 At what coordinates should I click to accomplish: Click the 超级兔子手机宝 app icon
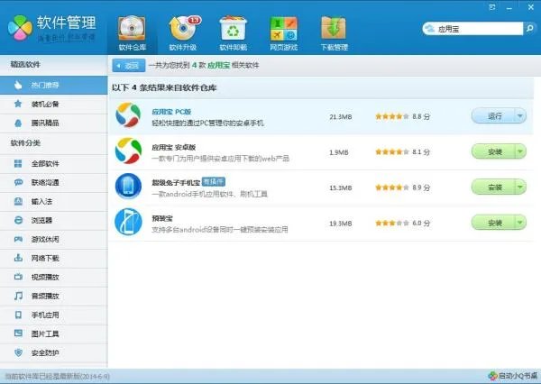coord(128,187)
